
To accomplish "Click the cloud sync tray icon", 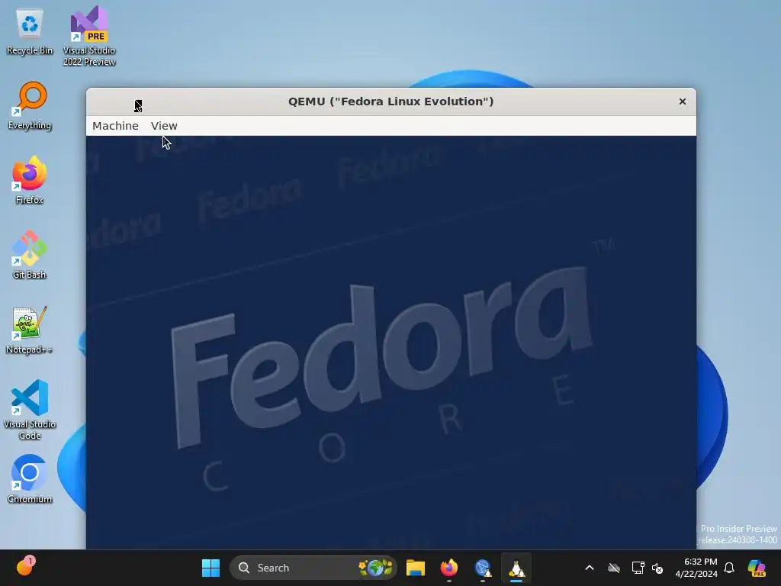I will click(614, 568).
